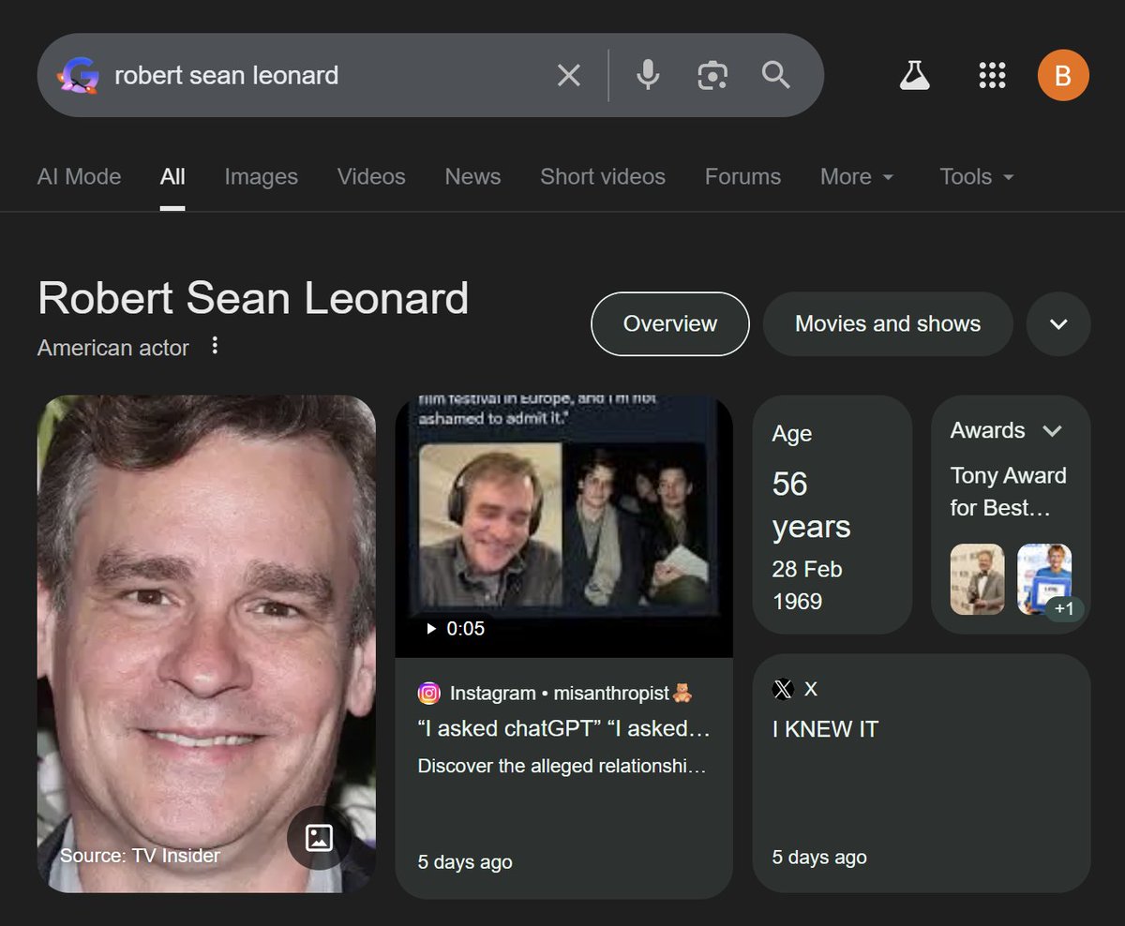Select the Movies and shows chip
Screen dimensions: 1125x926
point(888,323)
